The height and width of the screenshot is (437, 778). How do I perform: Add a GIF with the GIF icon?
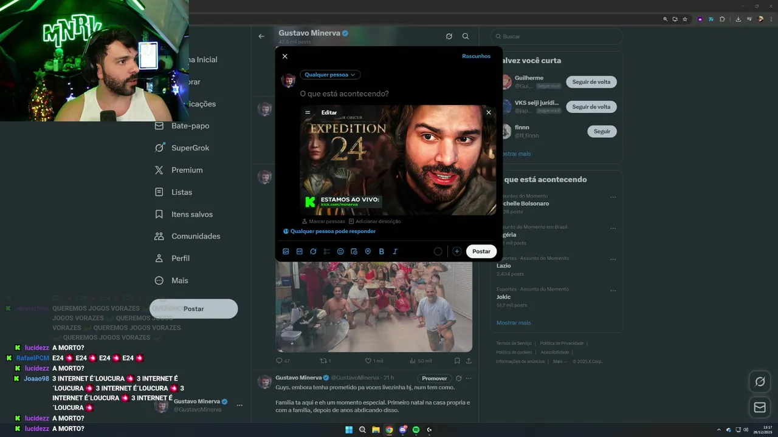tap(300, 251)
